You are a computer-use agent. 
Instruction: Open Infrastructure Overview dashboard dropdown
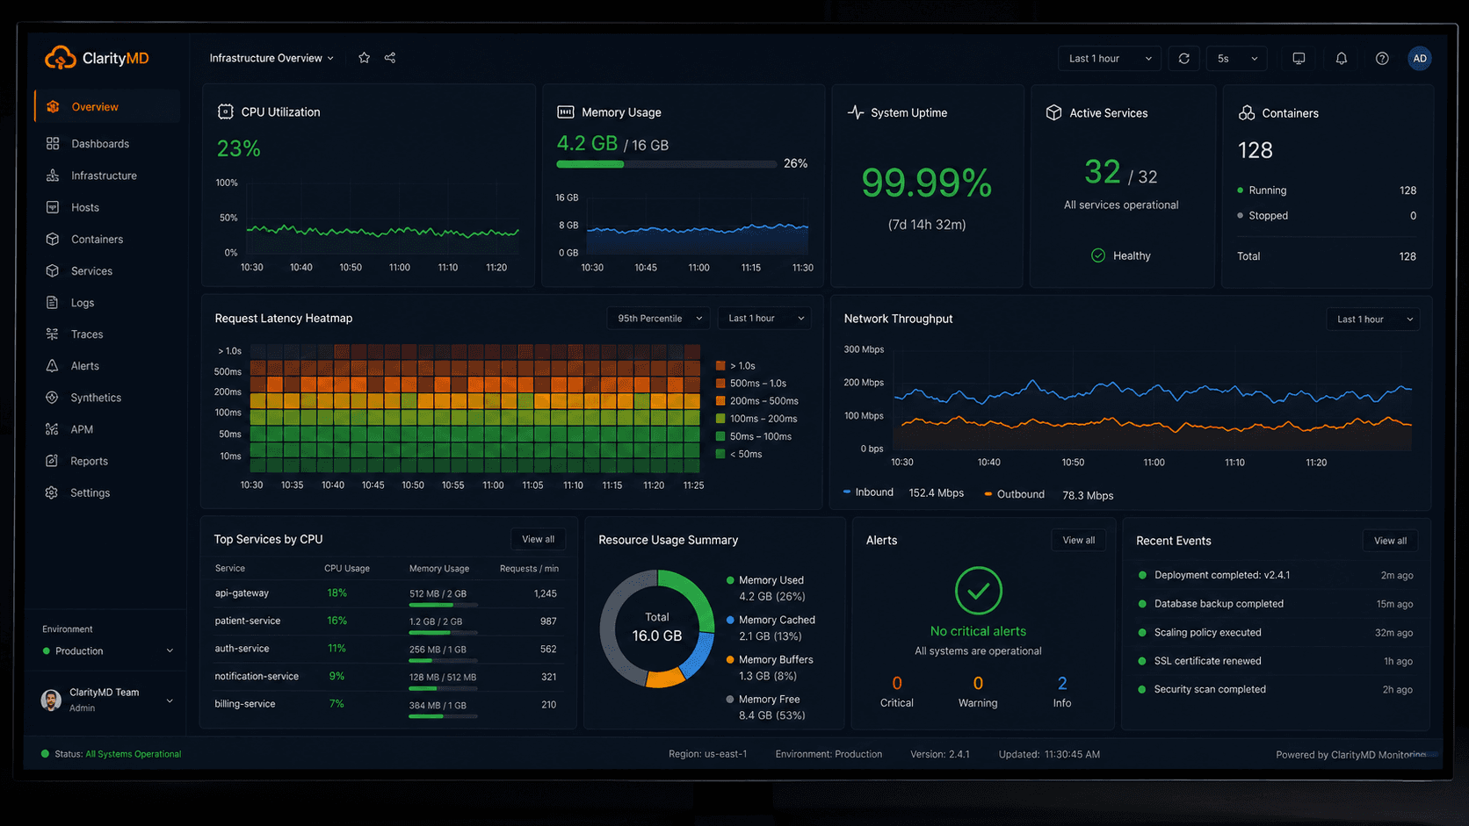tap(271, 58)
